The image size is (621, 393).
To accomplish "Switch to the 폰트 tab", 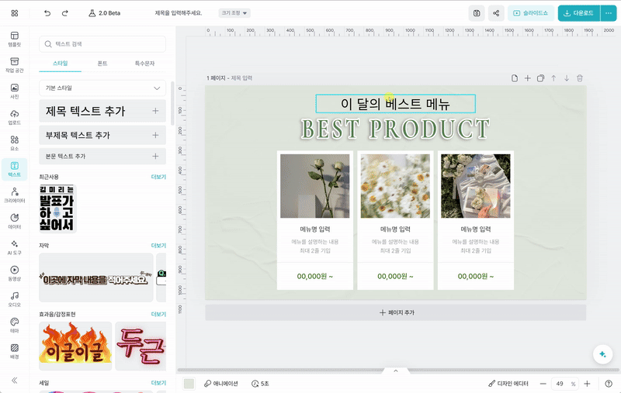I will tap(102, 63).
